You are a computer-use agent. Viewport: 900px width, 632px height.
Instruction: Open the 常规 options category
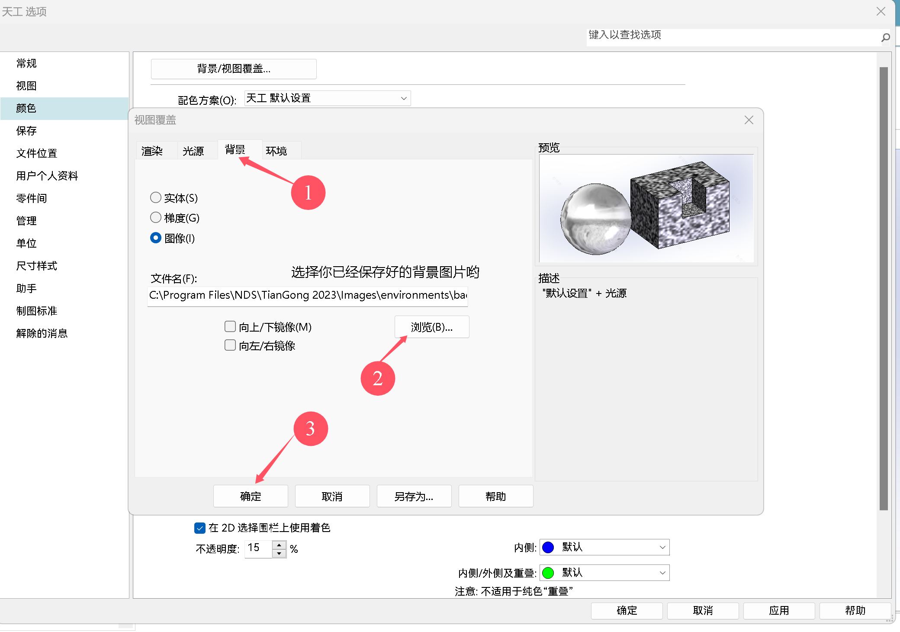64,63
